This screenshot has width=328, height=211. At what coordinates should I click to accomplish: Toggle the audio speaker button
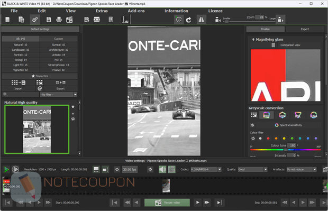coord(162,169)
